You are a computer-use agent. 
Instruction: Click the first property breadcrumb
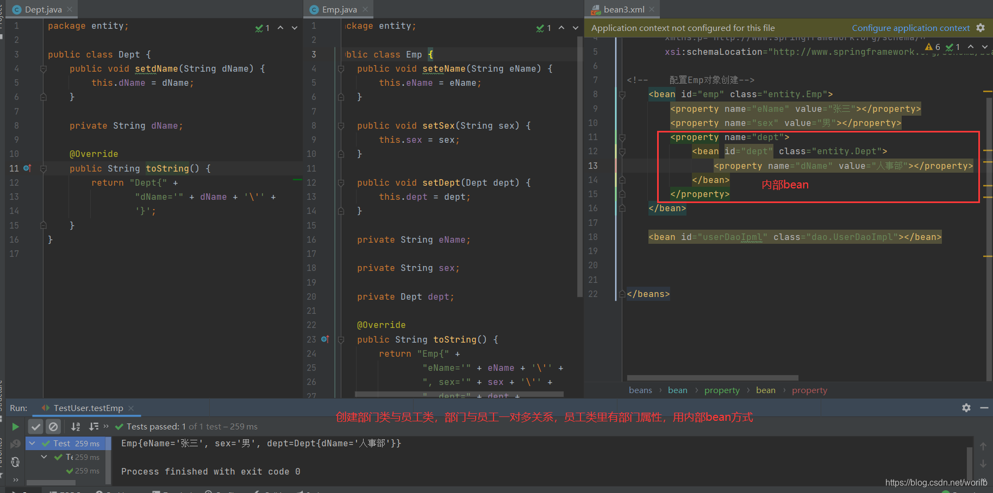[722, 390]
